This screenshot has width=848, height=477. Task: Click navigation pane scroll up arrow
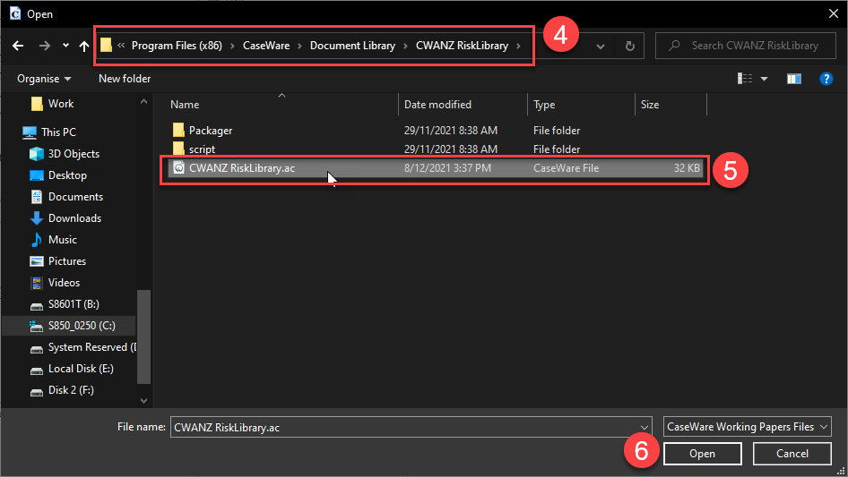click(143, 101)
